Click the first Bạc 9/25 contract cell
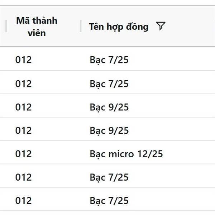This screenshot has width=215, height=215. 109,107
